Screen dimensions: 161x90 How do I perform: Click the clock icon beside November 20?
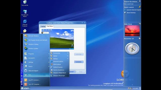[x=140, y=38]
